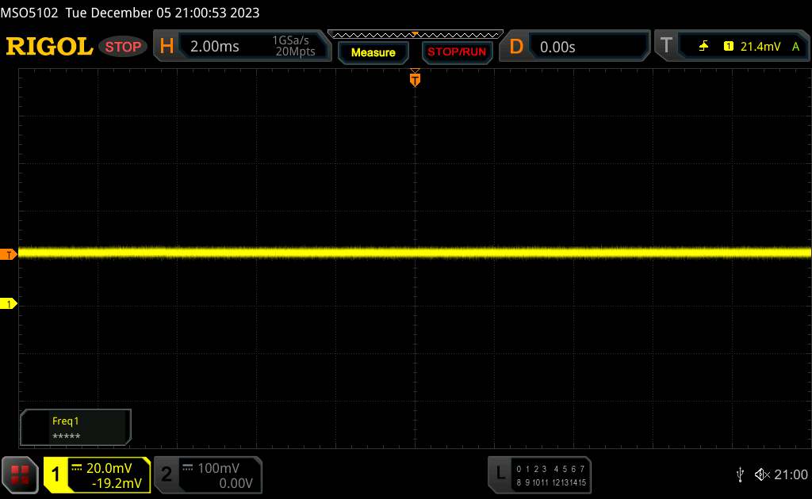Click the channel 2 100mV scale
Screen dimensions: 812x499
coord(219,468)
